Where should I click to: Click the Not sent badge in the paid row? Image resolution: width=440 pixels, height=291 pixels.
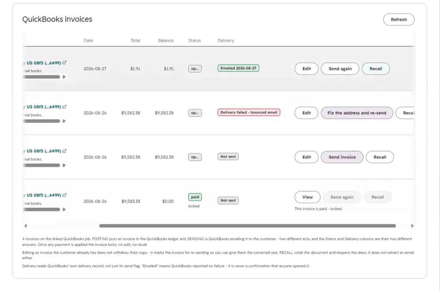pyautogui.click(x=228, y=200)
